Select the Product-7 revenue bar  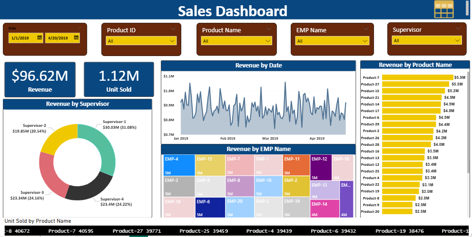point(417,77)
